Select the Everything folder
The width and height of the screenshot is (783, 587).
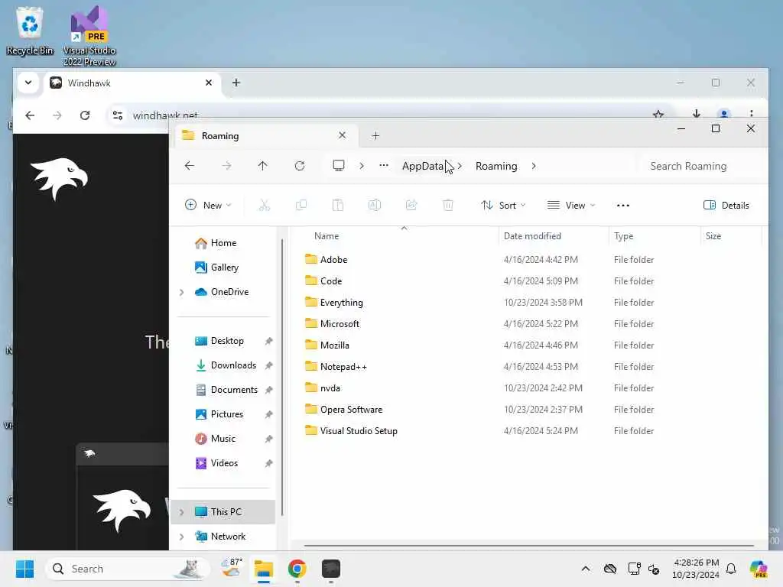pos(334,303)
